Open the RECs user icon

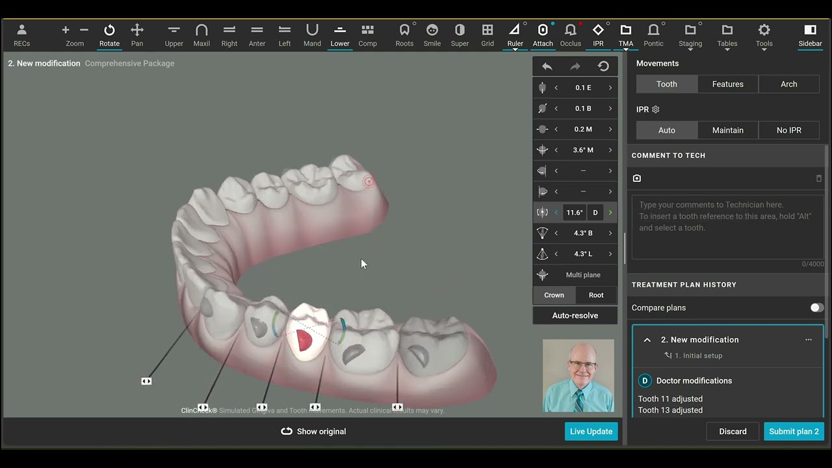click(x=21, y=35)
